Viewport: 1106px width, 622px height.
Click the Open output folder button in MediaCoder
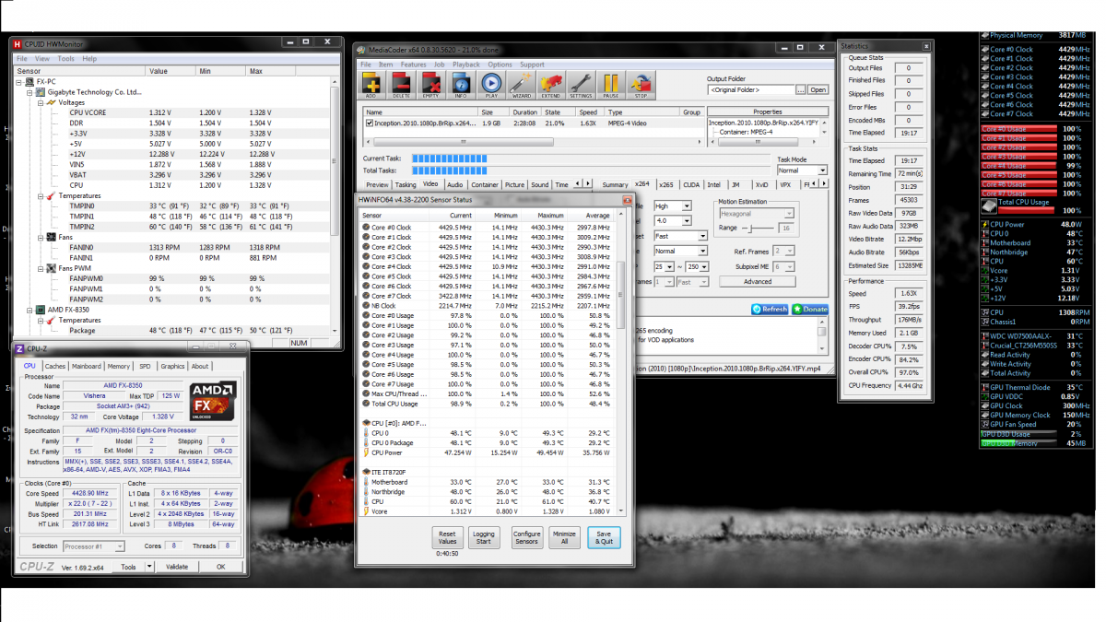pos(818,90)
